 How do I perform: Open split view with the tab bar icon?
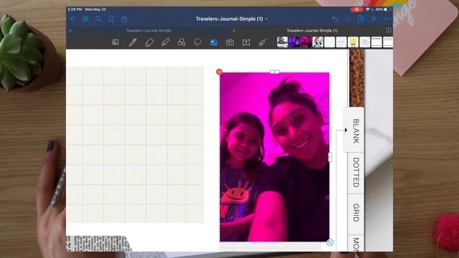point(389,30)
